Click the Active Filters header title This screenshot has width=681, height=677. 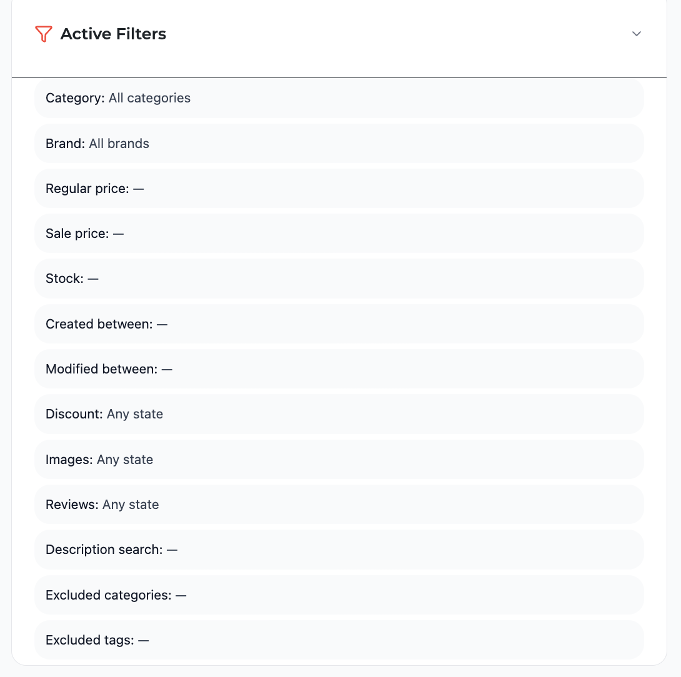[112, 34]
